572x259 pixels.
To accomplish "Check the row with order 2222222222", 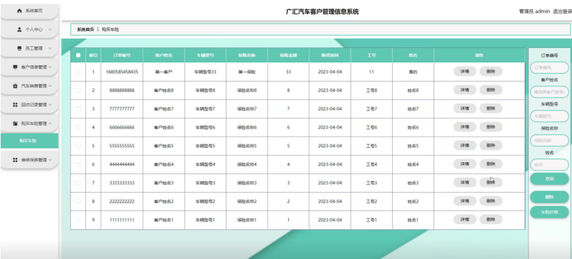I will pyautogui.click(x=78, y=201).
